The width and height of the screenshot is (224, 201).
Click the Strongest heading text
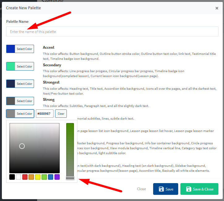[51, 82]
